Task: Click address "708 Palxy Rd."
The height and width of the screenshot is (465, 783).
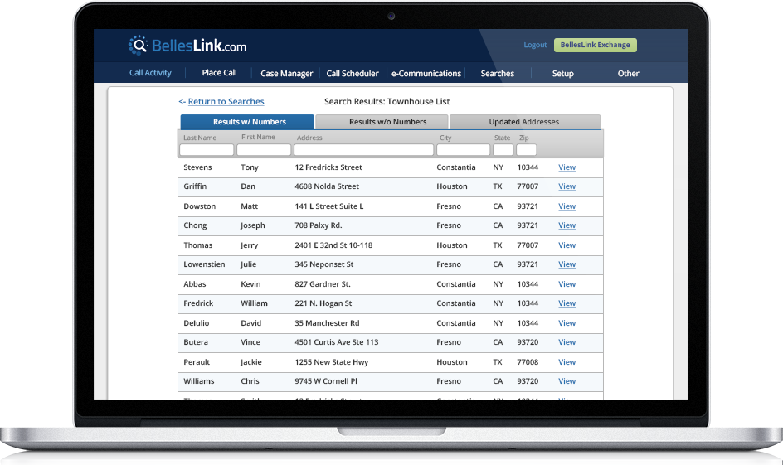Action: [319, 225]
